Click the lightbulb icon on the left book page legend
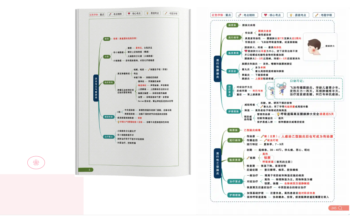 (x=147, y=13)
